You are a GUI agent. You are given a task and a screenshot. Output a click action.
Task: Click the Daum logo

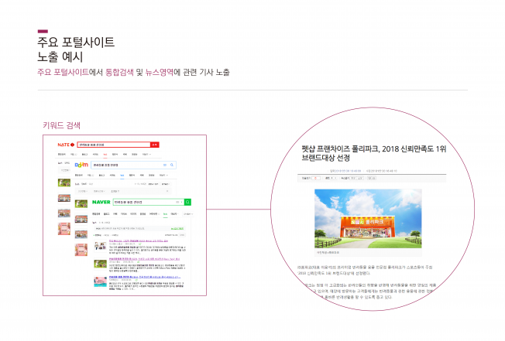(81, 165)
